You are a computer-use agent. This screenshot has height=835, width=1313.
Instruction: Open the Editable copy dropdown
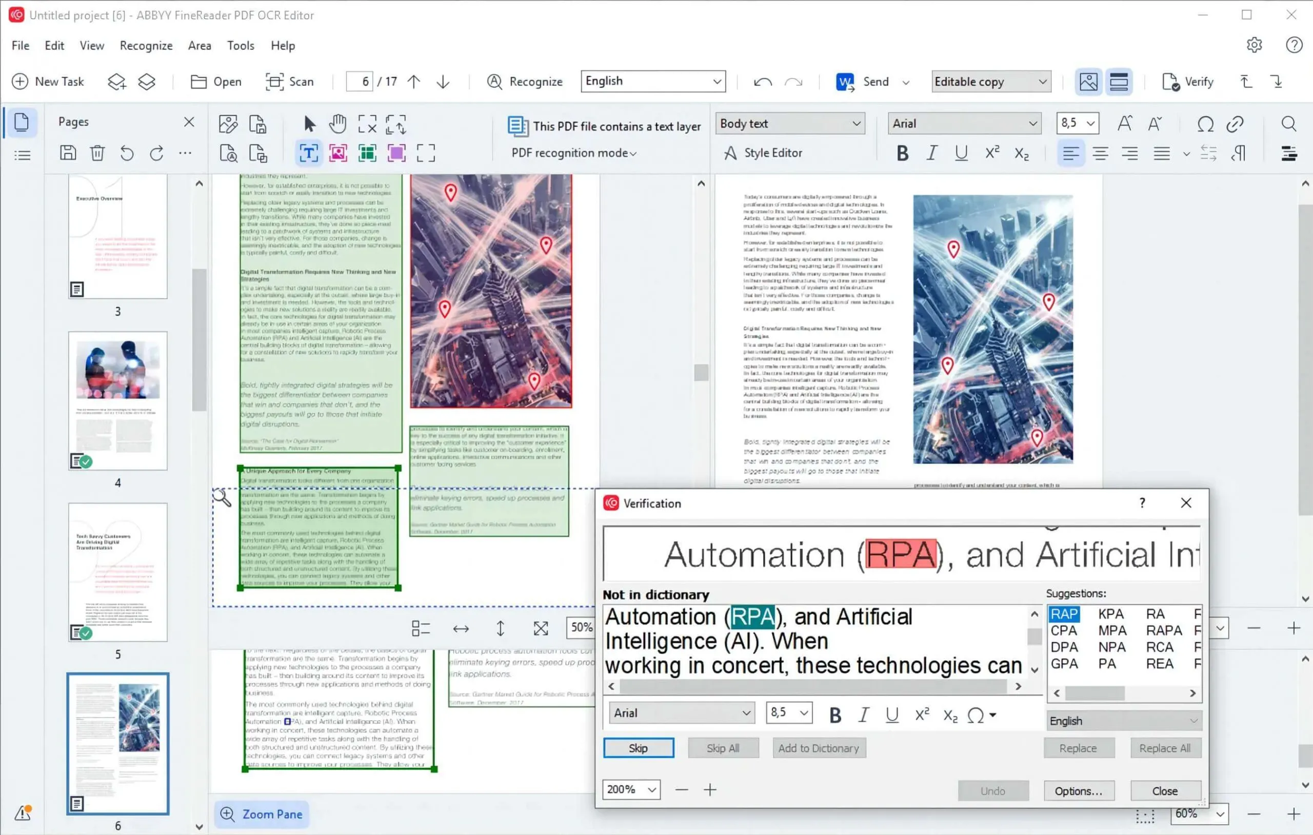point(991,80)
